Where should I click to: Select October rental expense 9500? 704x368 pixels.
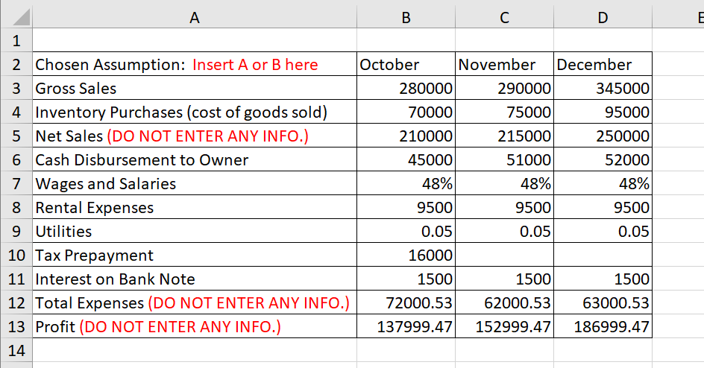tap(406, 207)
